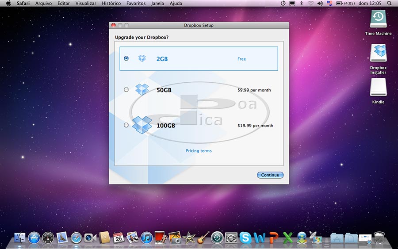398x249 pixels.
Task: Click the input language flag icon
Action: click(x=329, y=3)
